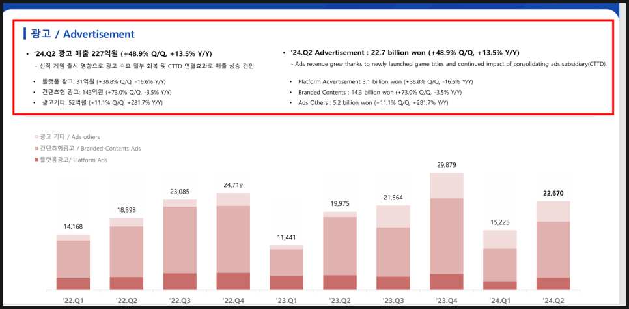Click the Branded-Contents segment of the '22.Q2 bar
The width and height of the screenshot is (629, 309).
pyautogui.click(x=126, y=252)
